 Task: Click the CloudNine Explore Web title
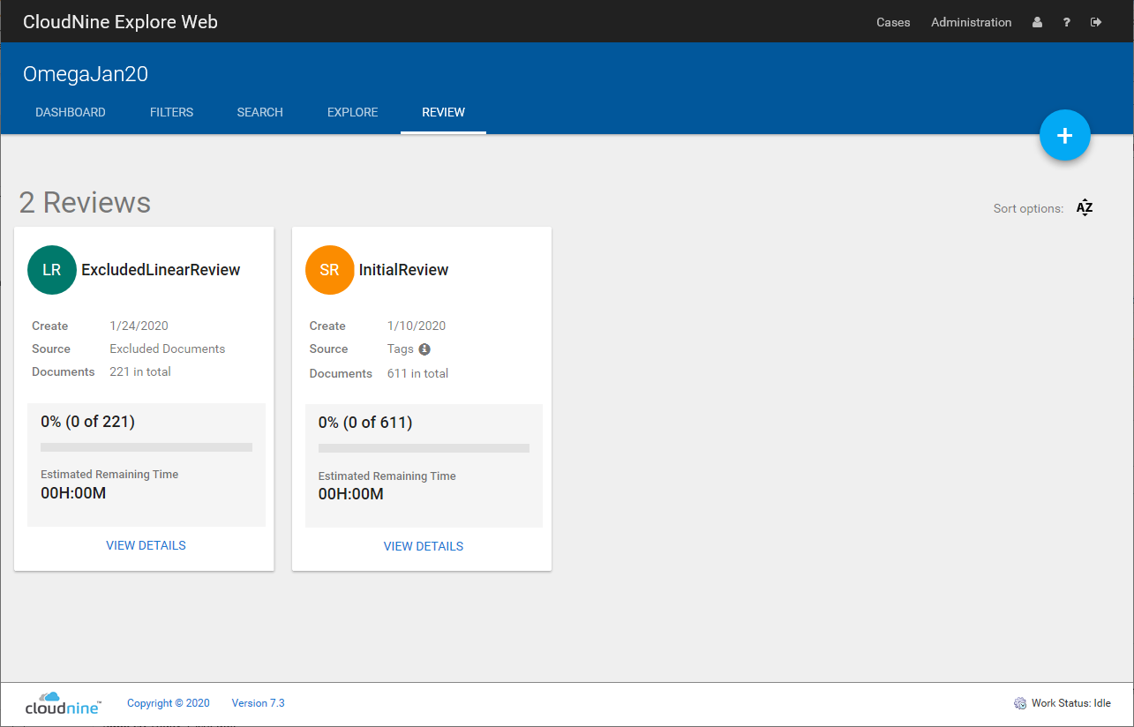[120, 22]
